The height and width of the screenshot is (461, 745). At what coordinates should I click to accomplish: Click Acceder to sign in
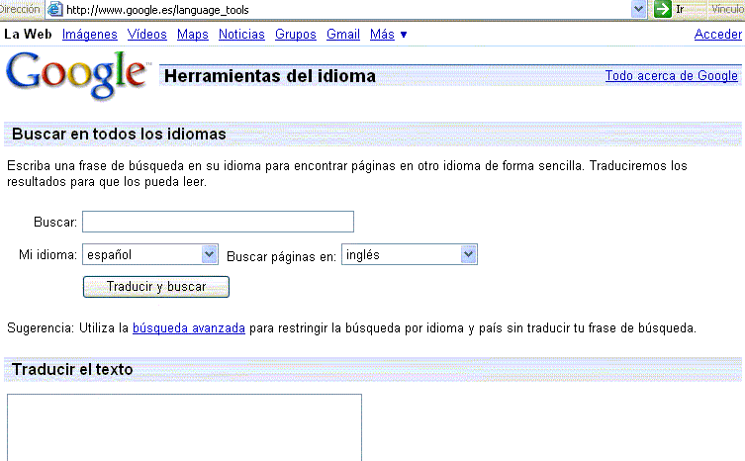point(718,35)
